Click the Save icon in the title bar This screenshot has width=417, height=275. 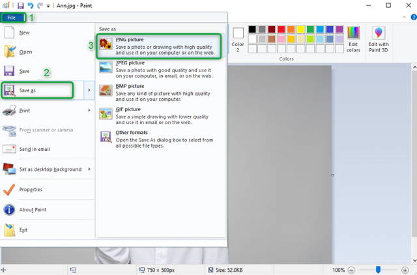point(20,5)
